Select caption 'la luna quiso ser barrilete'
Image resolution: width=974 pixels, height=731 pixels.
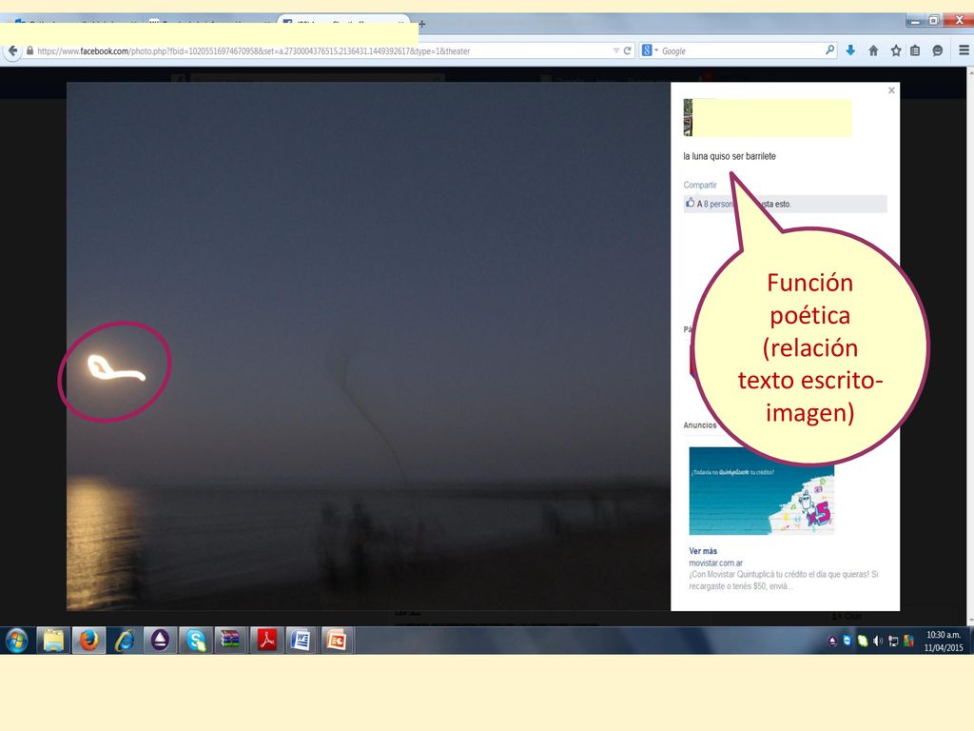coord(730,156)
